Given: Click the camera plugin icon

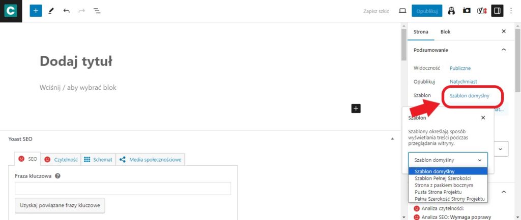Looking at the screenshot, I should [467, 11].
